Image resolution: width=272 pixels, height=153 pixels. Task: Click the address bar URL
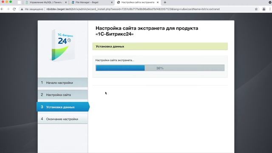click(133, 9)
